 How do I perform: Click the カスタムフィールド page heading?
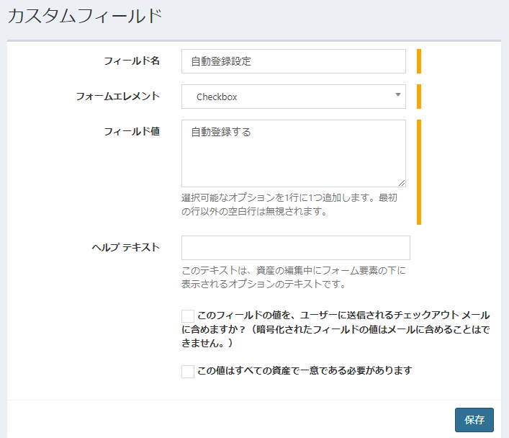pyautogui.click(x=84, y=17)
